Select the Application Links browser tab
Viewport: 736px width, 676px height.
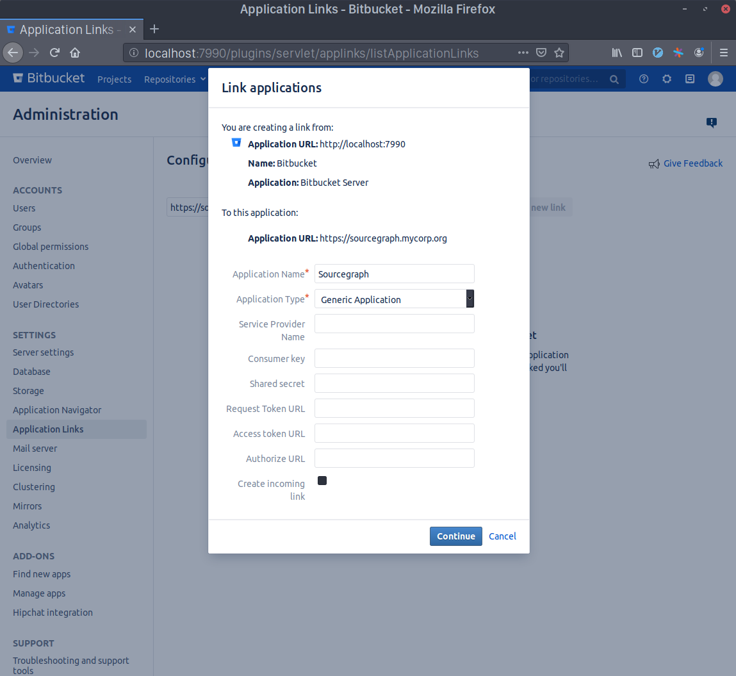point(71,29)
